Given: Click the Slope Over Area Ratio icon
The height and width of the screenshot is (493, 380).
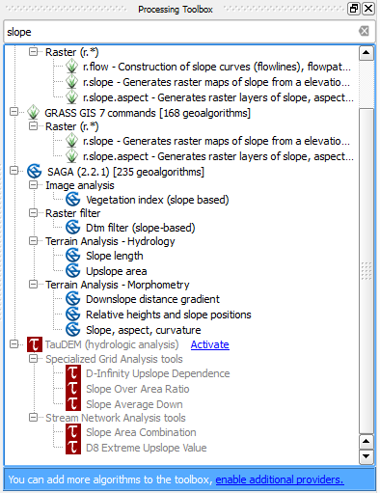Looking at the screenshot, I should [73, 389].
